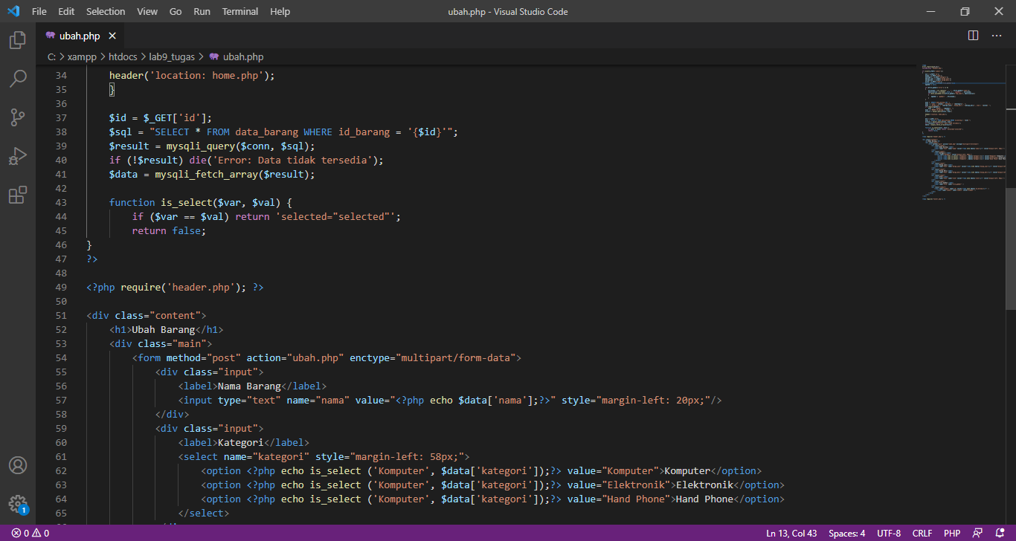Open the Explorer view in activity bar
Screen dimensions: 1016x541
point(18,40)
